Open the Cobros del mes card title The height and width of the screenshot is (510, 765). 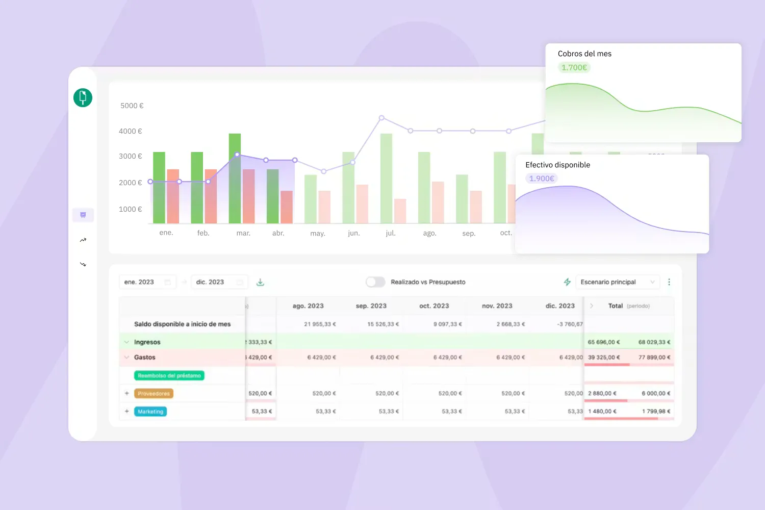584,54
